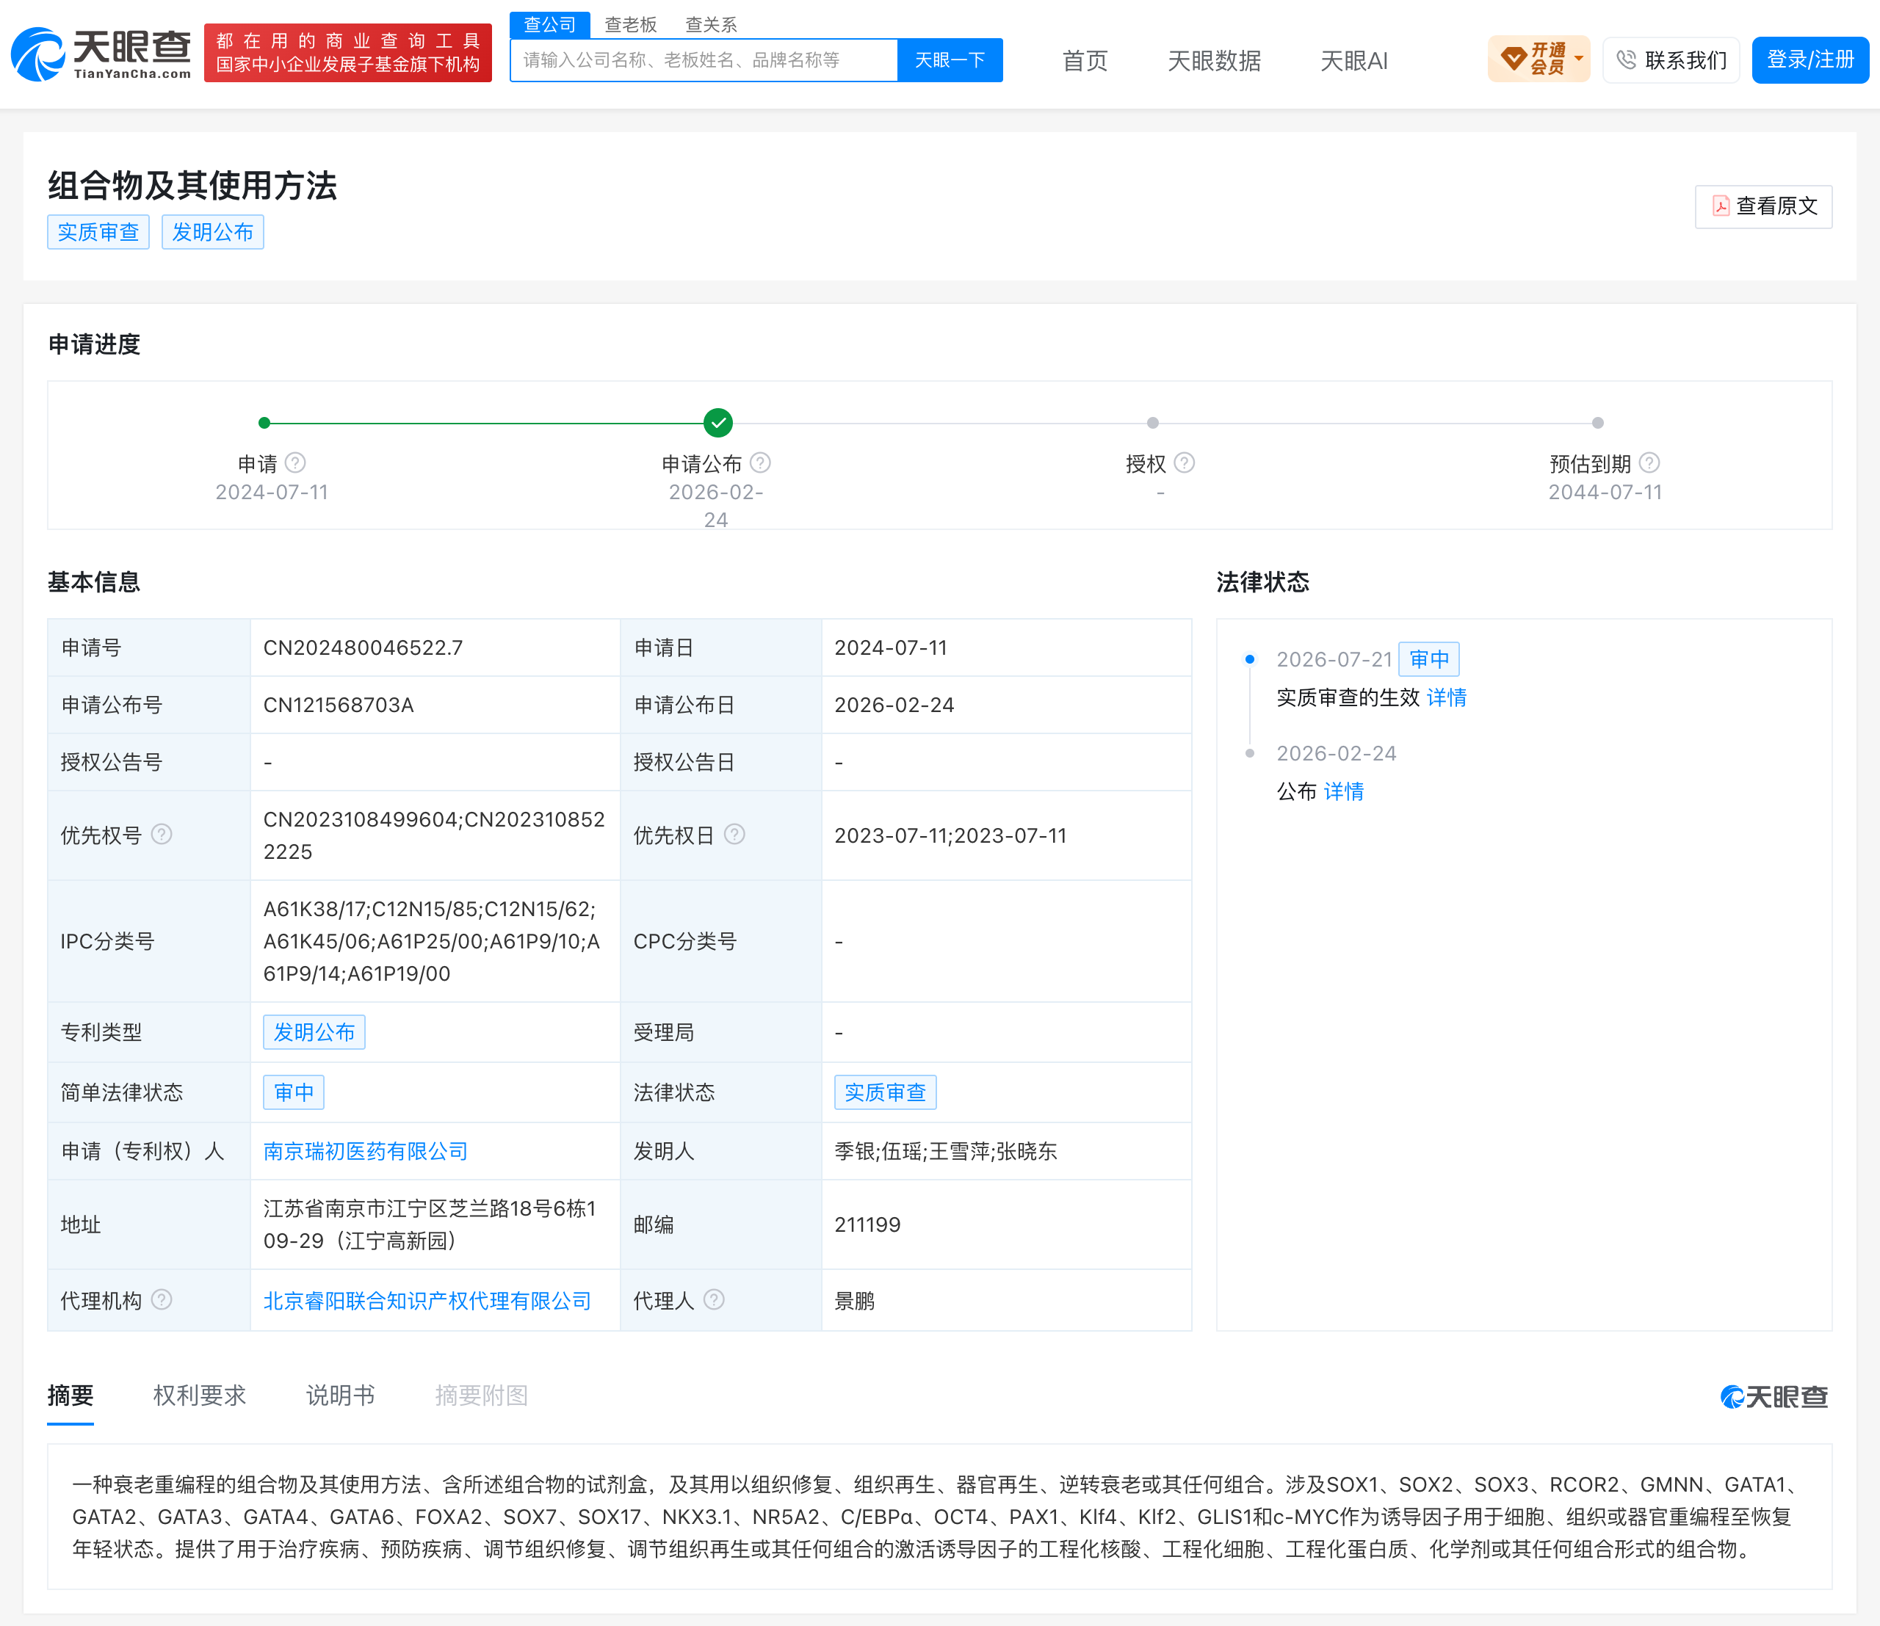This screenshot has width=1880, height=1626.
Task: Click the 实质审查 tag under the title
Action: 98,232
